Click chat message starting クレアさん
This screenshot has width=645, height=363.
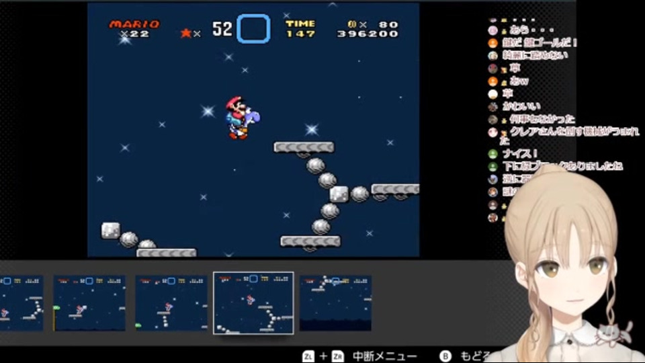570,136
